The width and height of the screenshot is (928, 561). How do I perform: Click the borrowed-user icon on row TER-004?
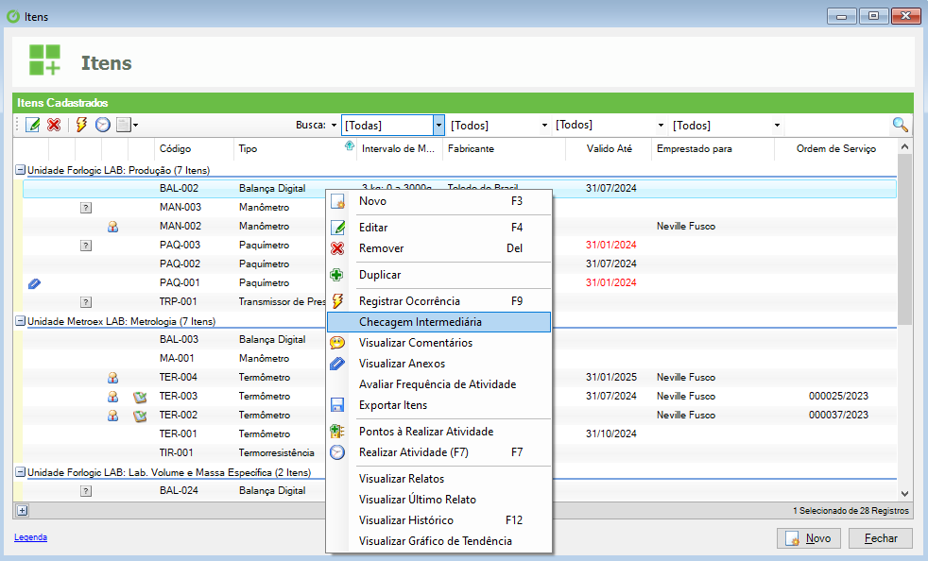coord(112,378)
